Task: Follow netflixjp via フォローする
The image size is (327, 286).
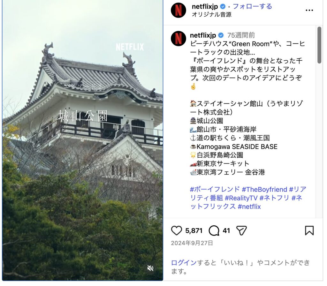Action: coord(252,6)
